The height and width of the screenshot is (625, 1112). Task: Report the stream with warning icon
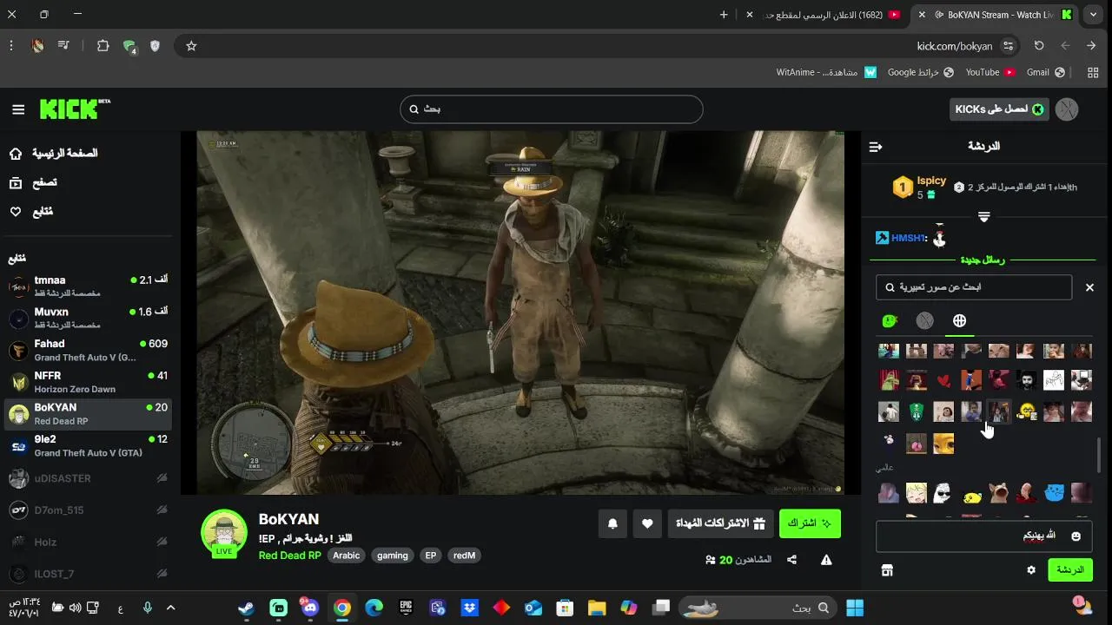(x=826, y=560)
